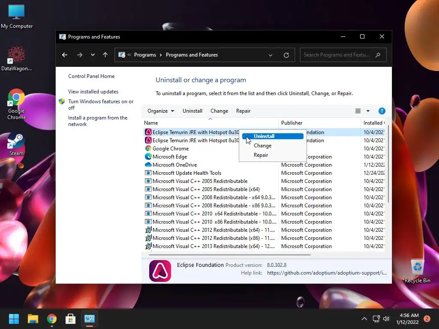439x329 pixels.
Task: Open Chrome from the taskbar
Action: click(52, 319)
